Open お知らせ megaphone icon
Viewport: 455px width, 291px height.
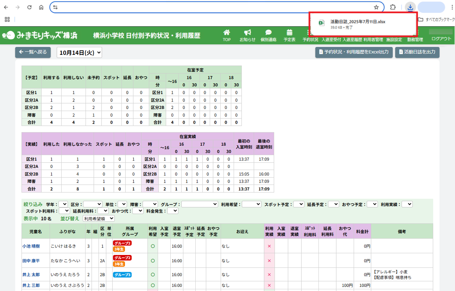tap(247, 33)
